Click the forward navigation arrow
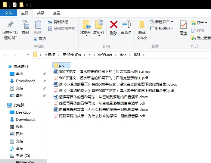The image size is (211, 163). coord(14,55)
